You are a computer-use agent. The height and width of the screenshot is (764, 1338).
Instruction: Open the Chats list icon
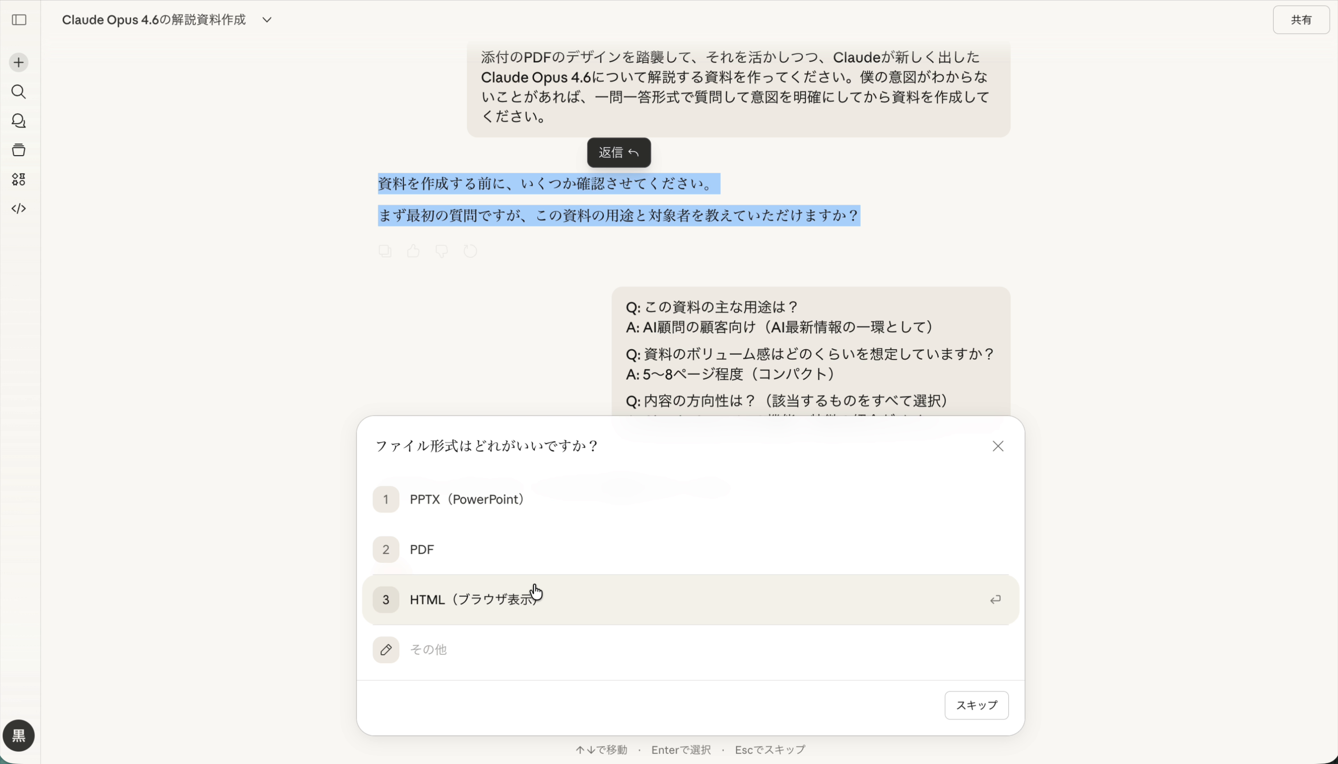click(x=19, y=121)
